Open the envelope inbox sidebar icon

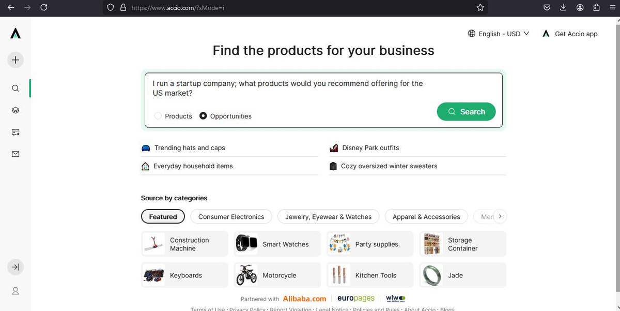coord(16,154)
